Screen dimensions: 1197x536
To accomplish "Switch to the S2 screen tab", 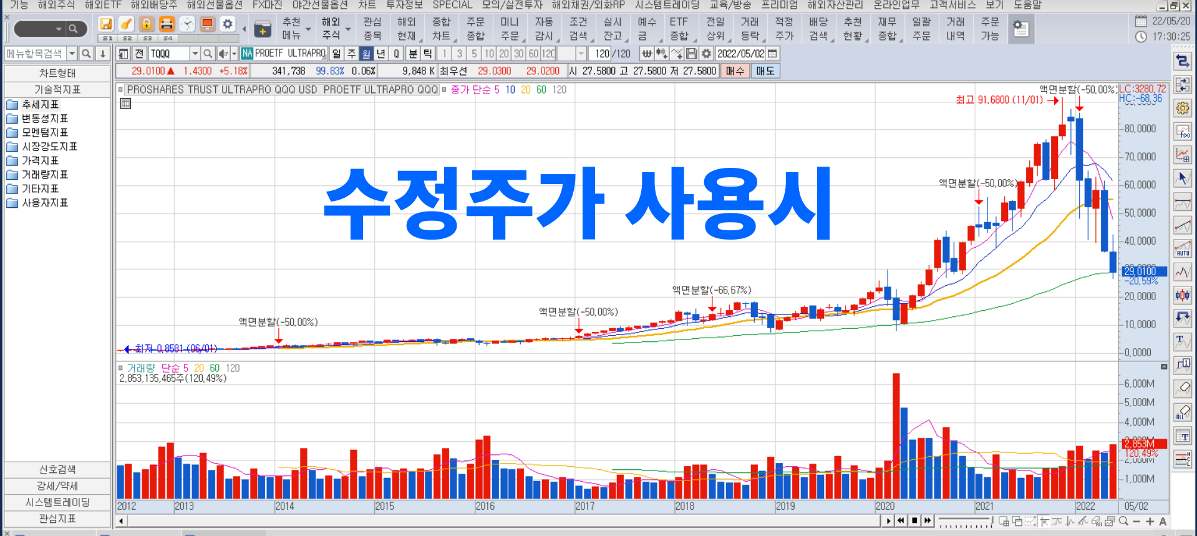I will [127, 38].
